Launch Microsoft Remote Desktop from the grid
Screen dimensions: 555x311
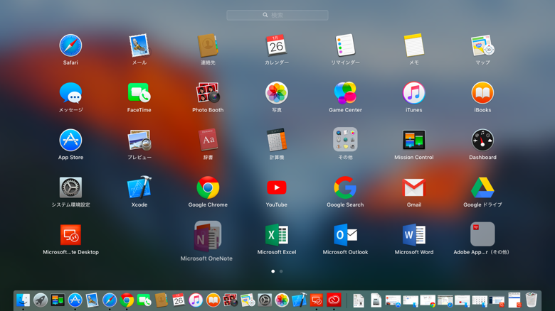[70, 235]
